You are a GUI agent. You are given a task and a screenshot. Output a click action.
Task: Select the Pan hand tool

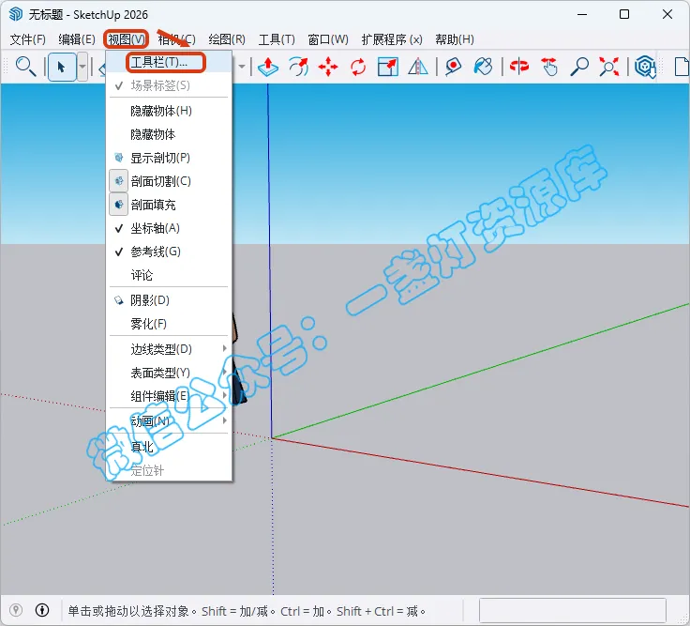[549, 67]
